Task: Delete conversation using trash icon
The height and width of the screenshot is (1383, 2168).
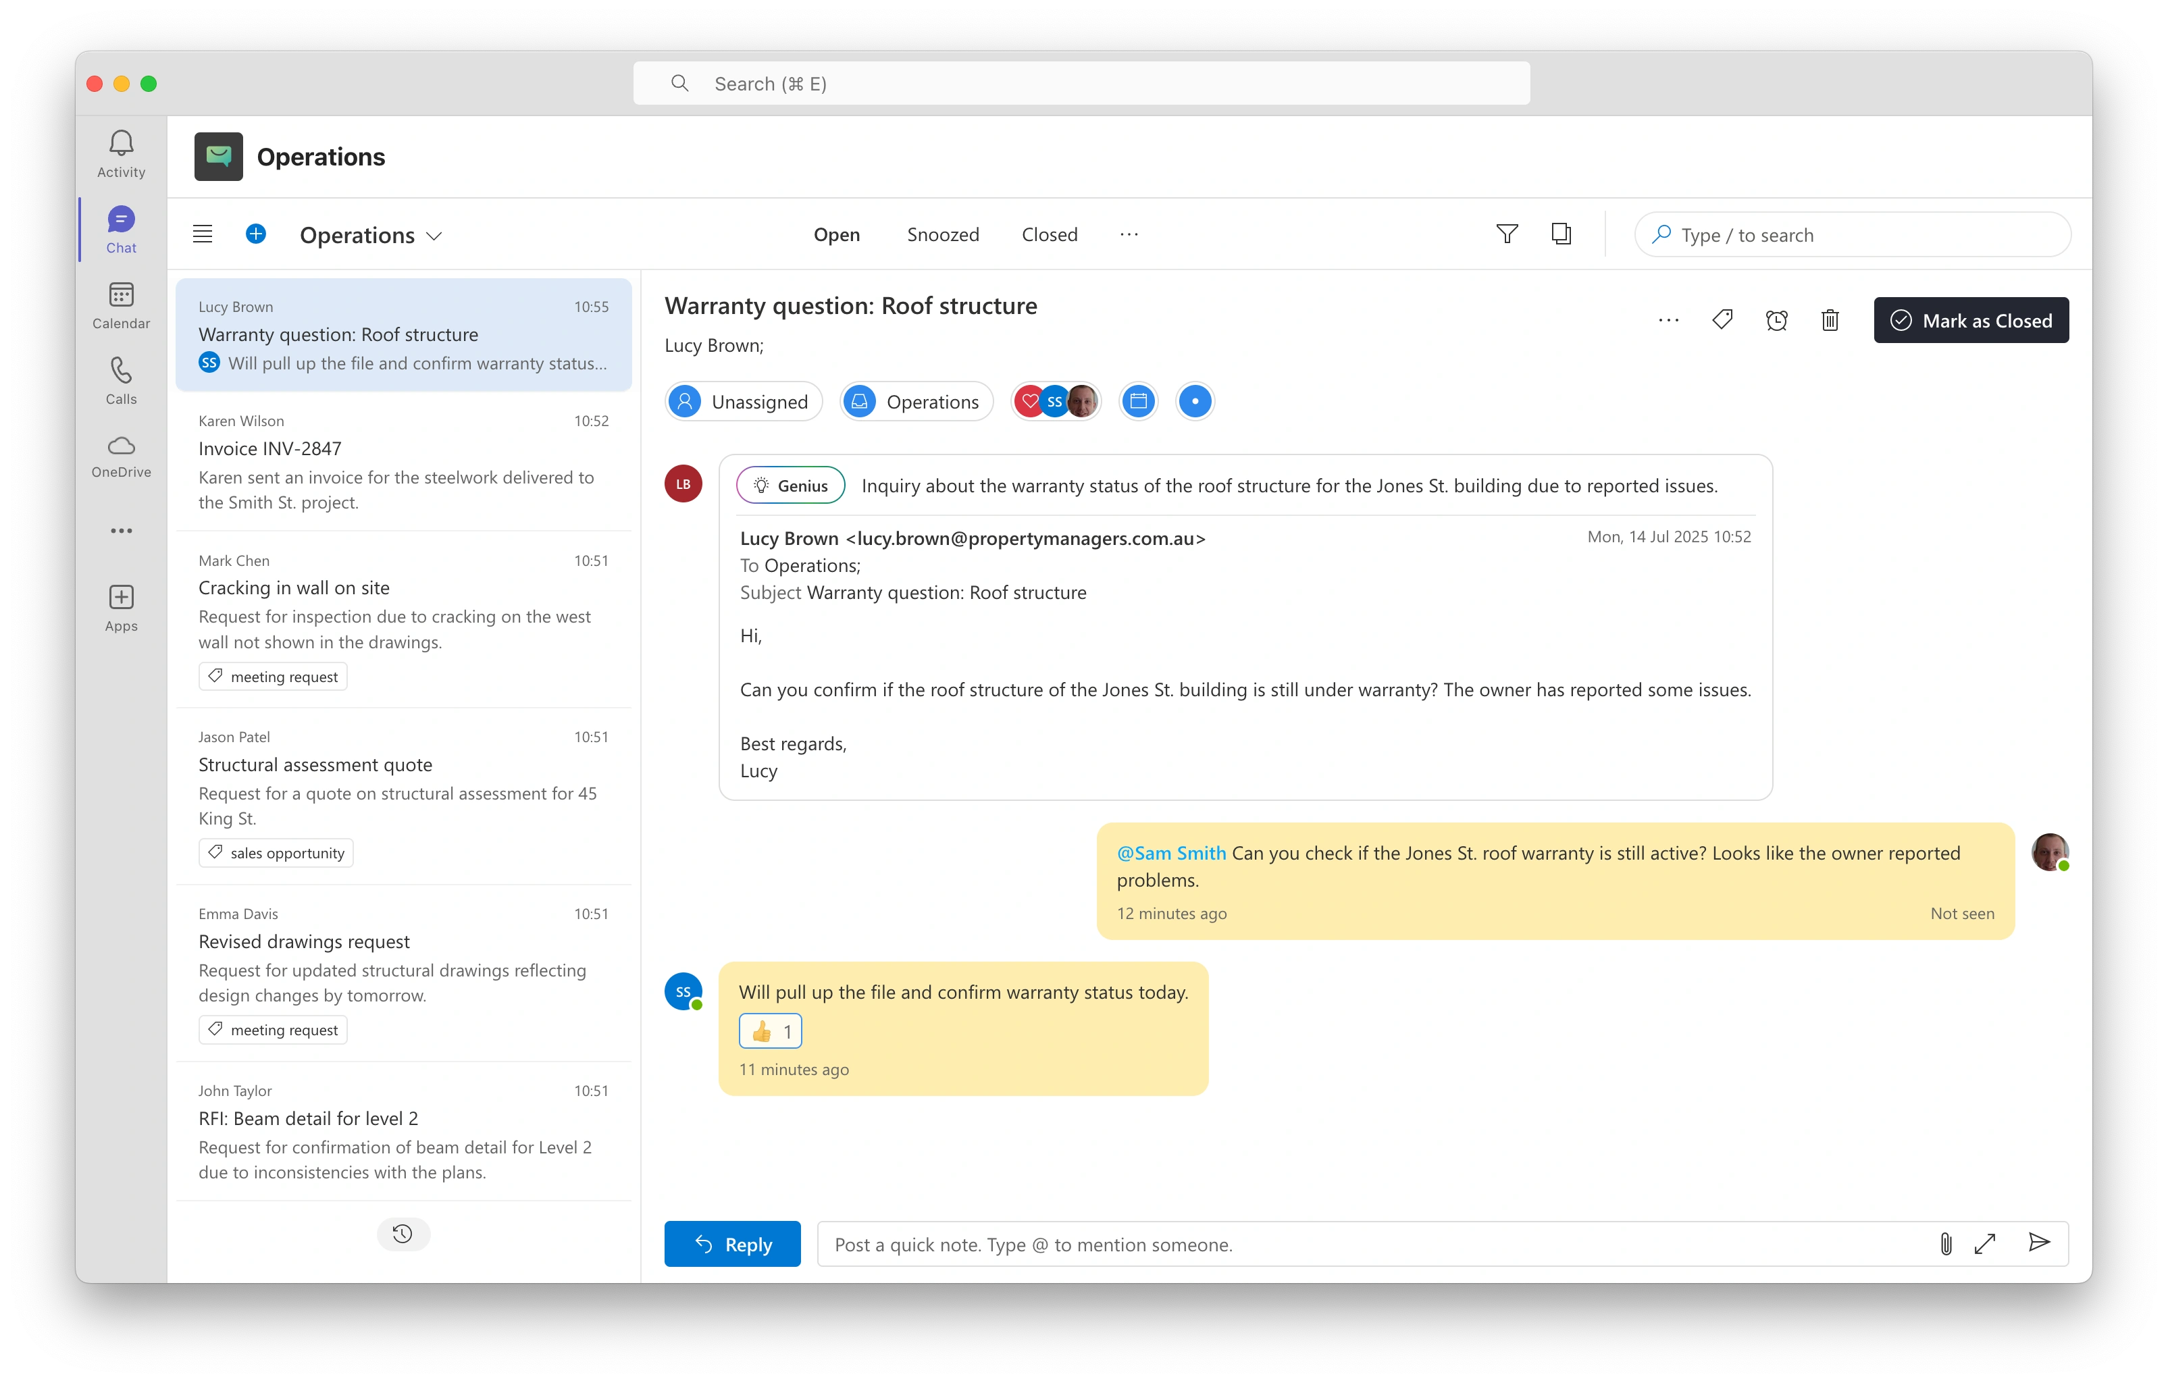Action: [1830, 319]
